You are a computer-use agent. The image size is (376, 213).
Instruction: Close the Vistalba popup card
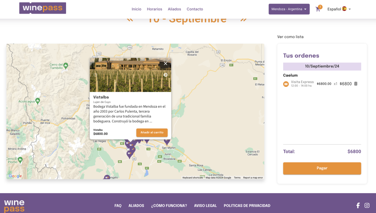pos(166,63)
